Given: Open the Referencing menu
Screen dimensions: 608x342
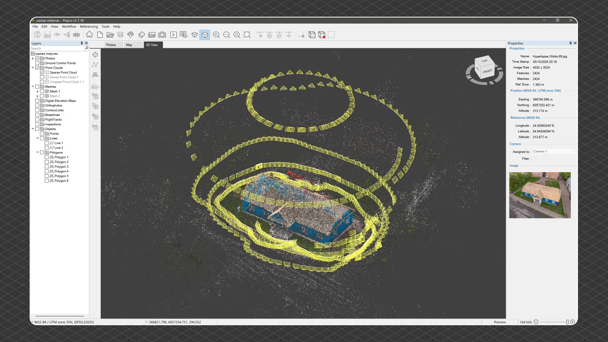Looking at the screenshot, I should pyautogui.click(x=89, y=27).
